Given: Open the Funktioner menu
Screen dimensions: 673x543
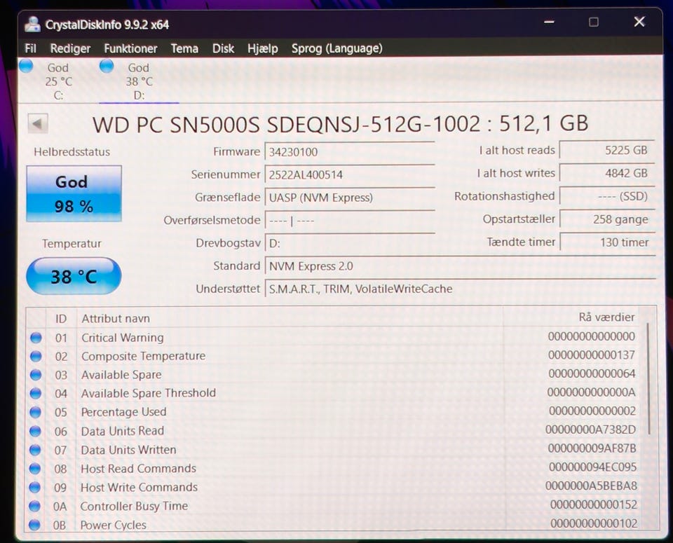Looking at the screenshot, I should [x=130, y=48].
